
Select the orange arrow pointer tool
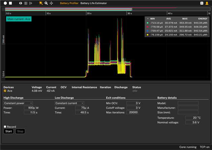pos(41,3)
